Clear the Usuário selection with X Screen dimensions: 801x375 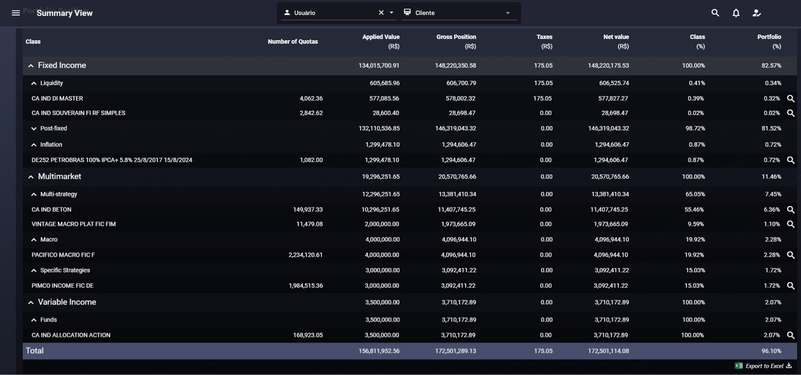tap(381, 12)
